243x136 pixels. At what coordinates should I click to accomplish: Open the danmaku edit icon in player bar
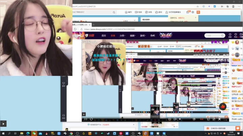pos(169,119)
